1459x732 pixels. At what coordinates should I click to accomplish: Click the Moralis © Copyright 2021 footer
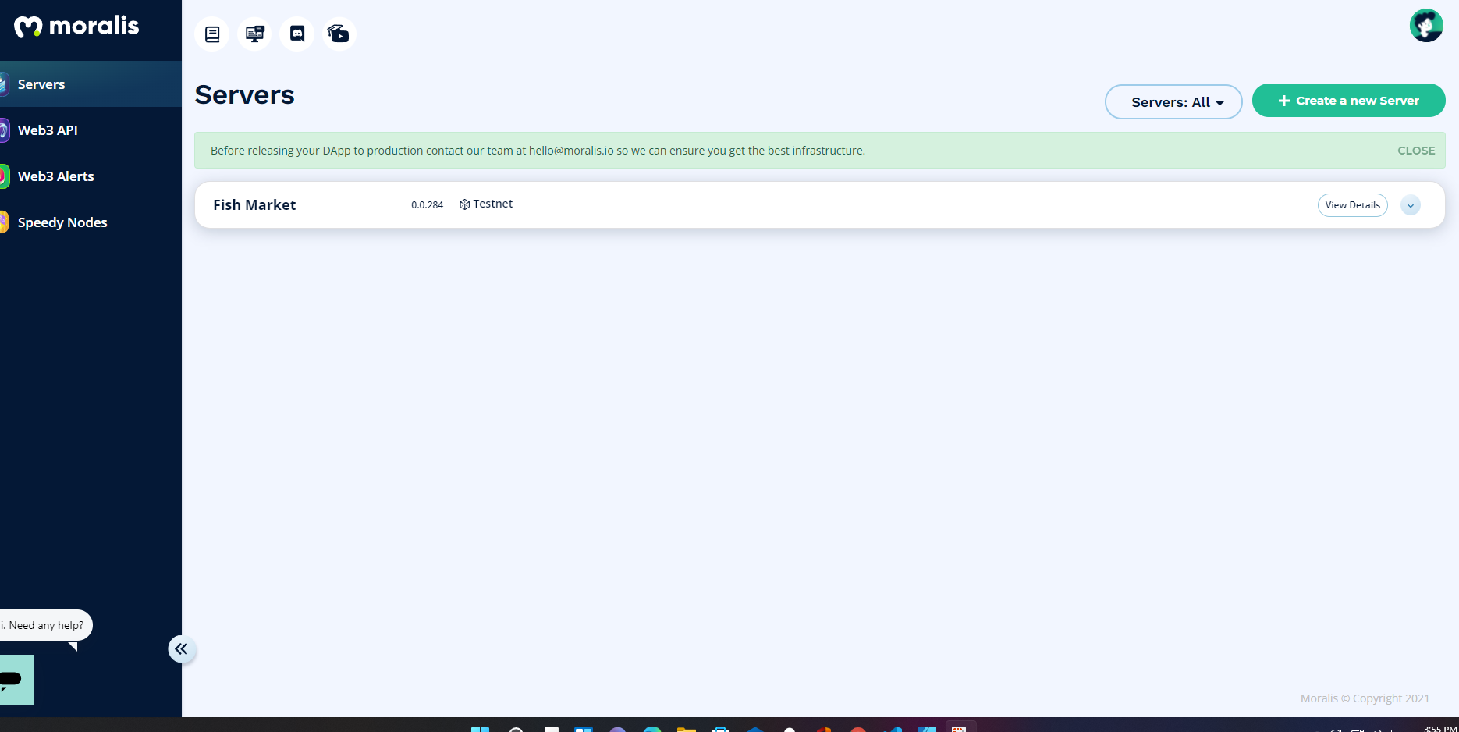[x=1365, y=698]
